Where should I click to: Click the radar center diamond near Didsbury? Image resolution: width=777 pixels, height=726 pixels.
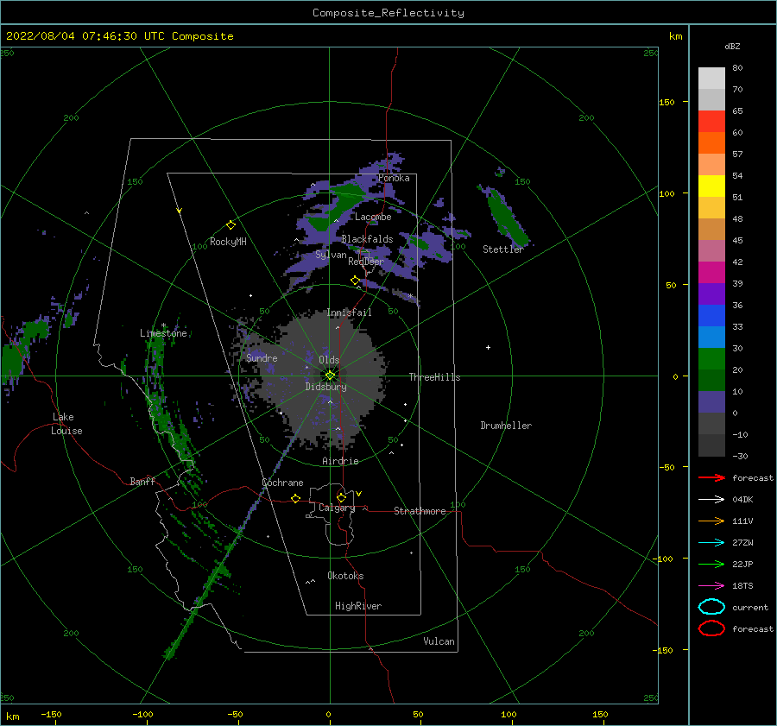(x=330, y=376)
